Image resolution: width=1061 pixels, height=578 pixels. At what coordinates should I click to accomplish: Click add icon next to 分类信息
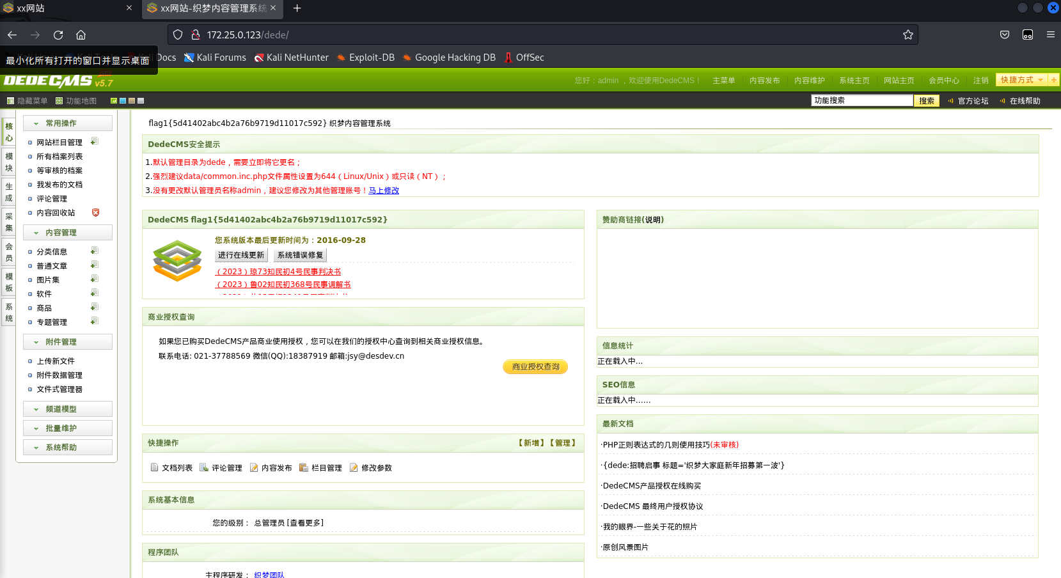click(x=95, y=251)
